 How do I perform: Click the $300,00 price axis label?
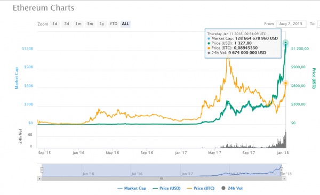(298, 104)
